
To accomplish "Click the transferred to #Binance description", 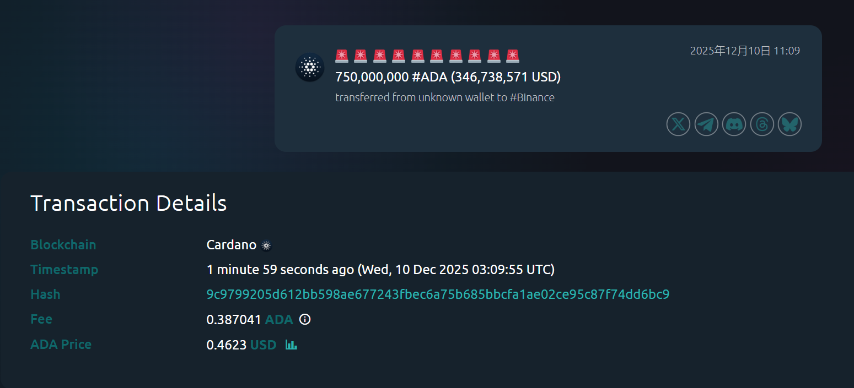I will click(x=444, y=98).
